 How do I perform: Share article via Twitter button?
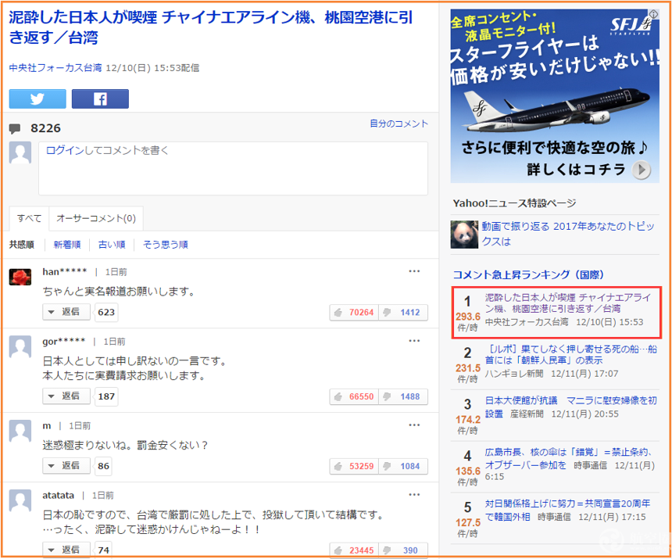38,99
